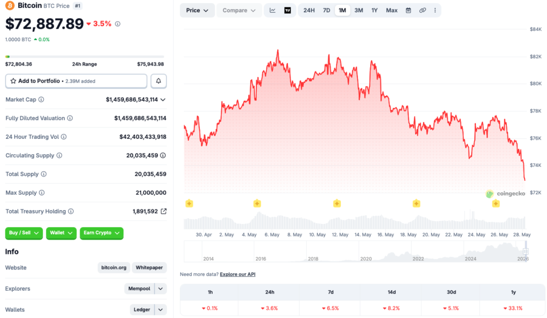Open the Buy / Sell dropdown
The width and height of the screenshot is (547, 318).
(x=24, y=233)
